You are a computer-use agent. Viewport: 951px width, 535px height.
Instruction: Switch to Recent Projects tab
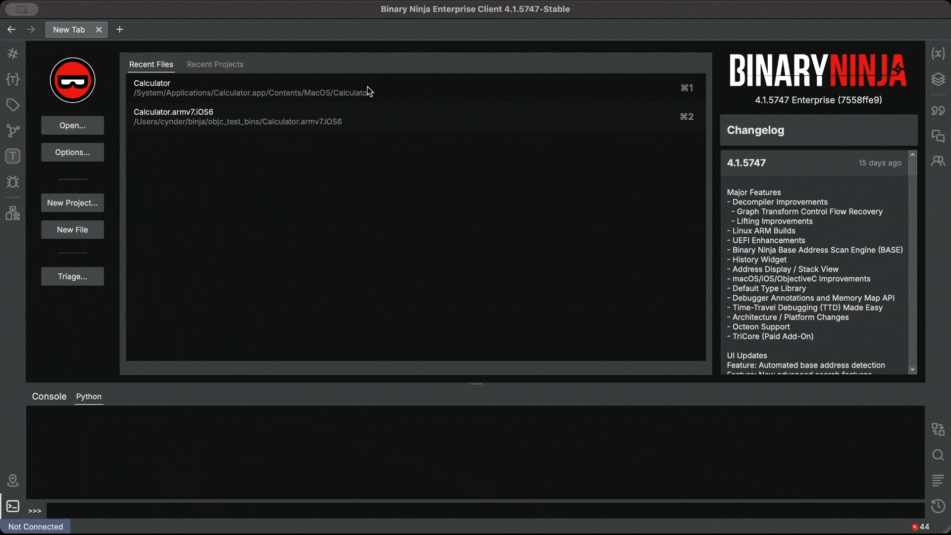point(215,64)
